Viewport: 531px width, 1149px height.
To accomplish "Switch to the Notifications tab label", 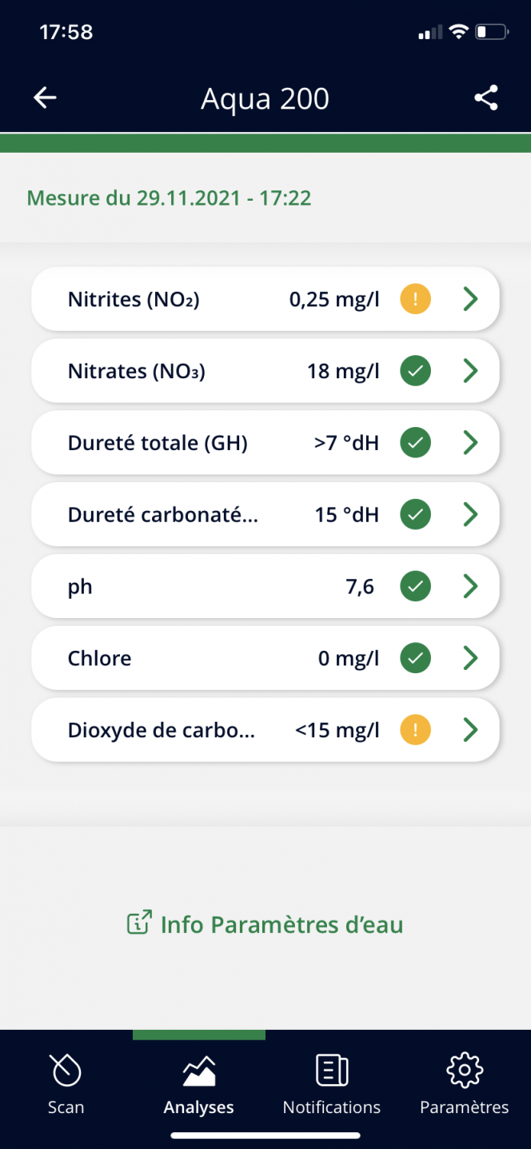I will pos(332,1107).
